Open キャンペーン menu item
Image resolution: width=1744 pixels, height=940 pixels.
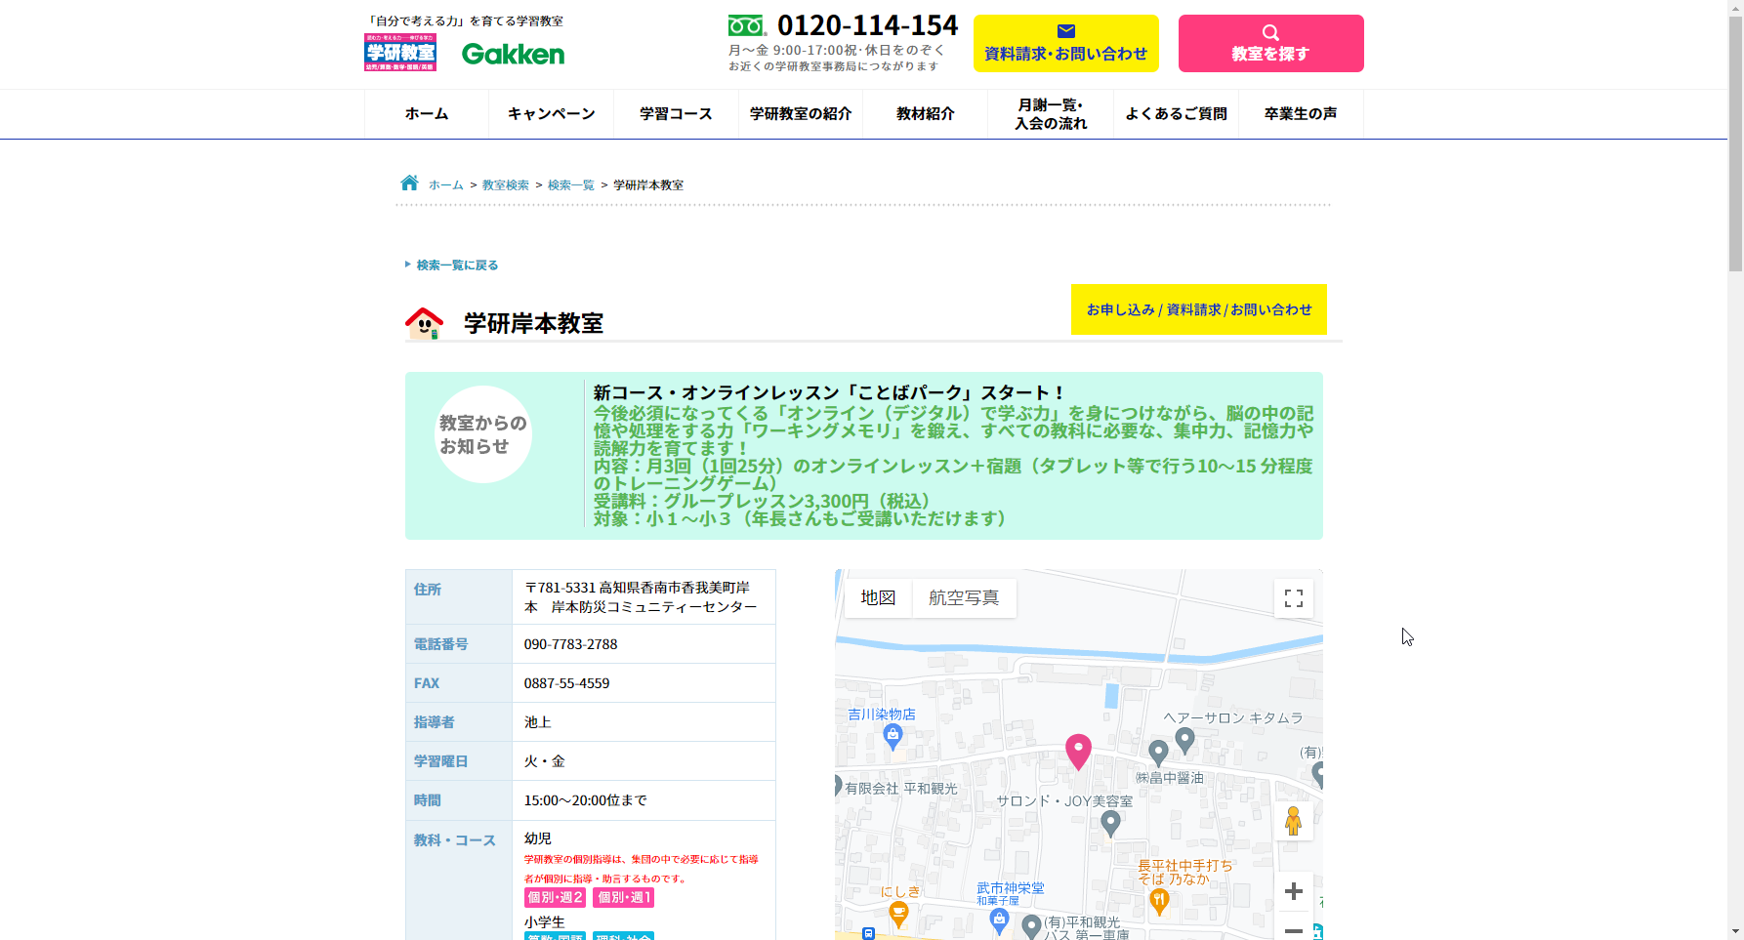click(552, 114)
